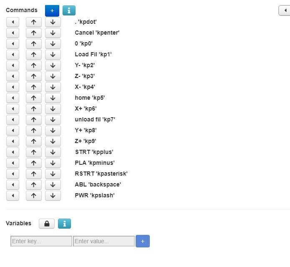Select the unload fil 'kp7' command
290x267 pixels.
pyautogui.click(x=95, y=119)
